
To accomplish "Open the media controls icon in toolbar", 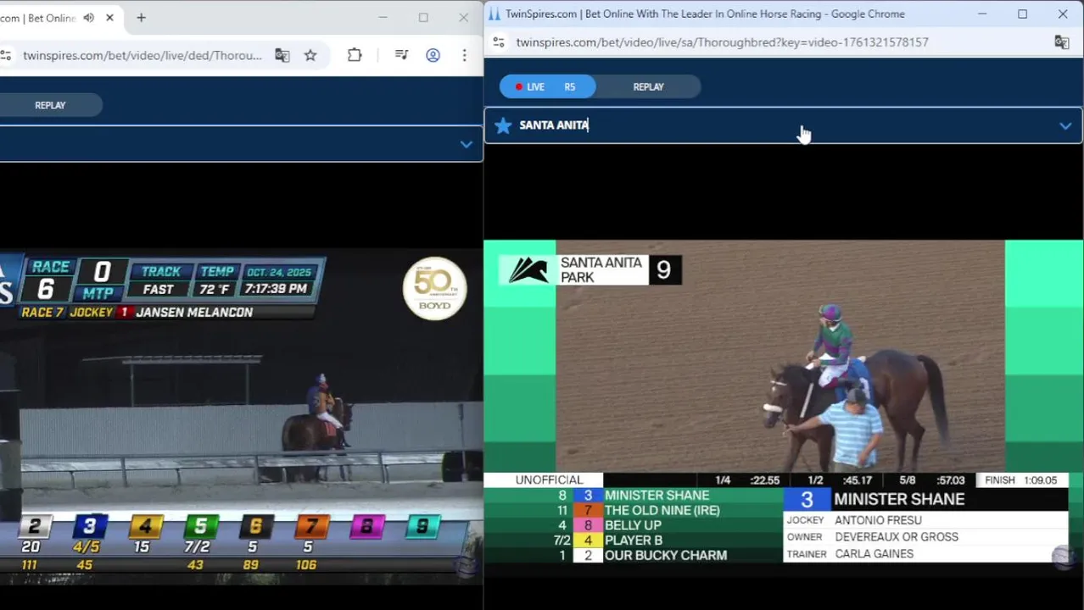I will click(402, 55).
